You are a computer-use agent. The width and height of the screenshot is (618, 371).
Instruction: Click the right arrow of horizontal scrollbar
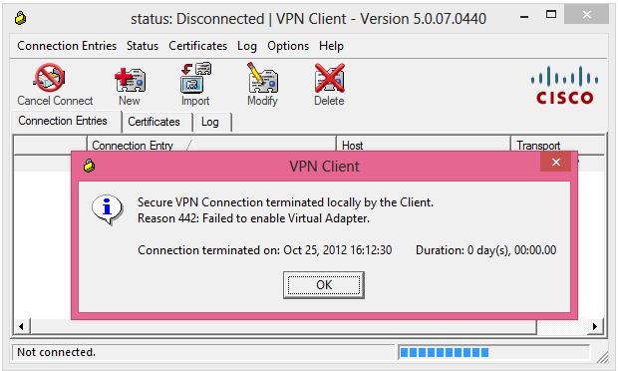[595, 326]
